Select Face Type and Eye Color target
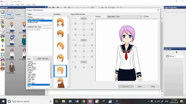The width and height of the screenshot is (186, 104). pos(40,19)
